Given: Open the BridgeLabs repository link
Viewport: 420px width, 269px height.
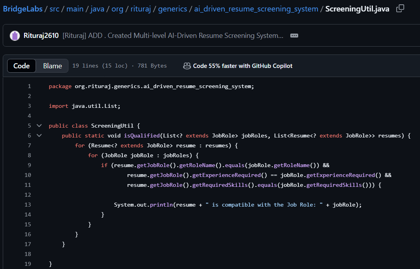Looking at the screenshot, I should pyautogui.click(x=23, y=9).
